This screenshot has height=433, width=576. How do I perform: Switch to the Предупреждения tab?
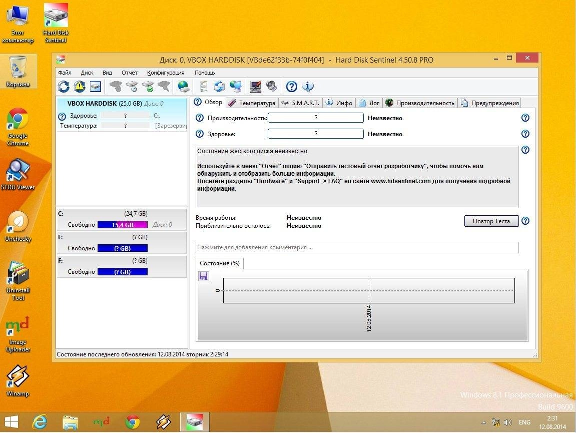489,103
